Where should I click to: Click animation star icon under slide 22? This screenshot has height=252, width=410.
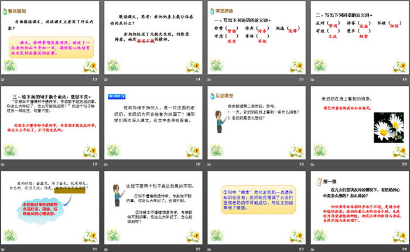coord(106,250)
